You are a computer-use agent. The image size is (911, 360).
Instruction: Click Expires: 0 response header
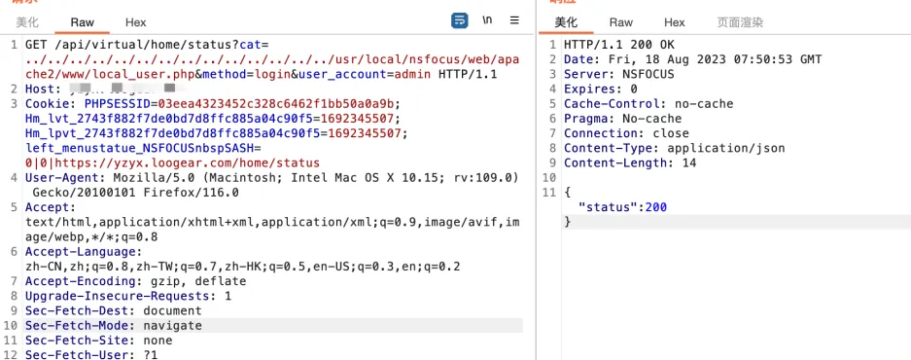click(601, 89)
